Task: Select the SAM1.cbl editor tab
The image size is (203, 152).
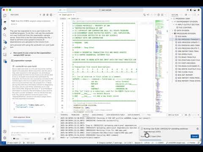Action: 67,15
